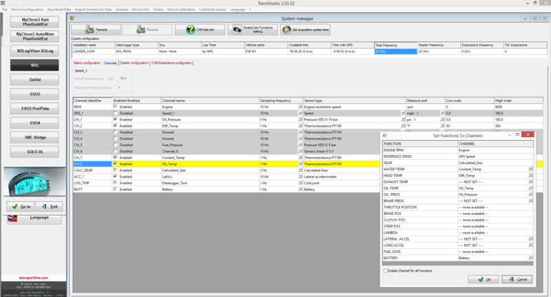The height and width of the screenshot is (297, 551).
Task: Open the File menu
Action: [x=5, y=10]
